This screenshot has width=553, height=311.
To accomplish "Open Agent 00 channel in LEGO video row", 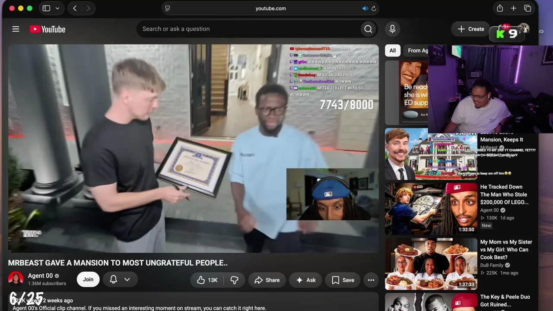I will [490, 210].
